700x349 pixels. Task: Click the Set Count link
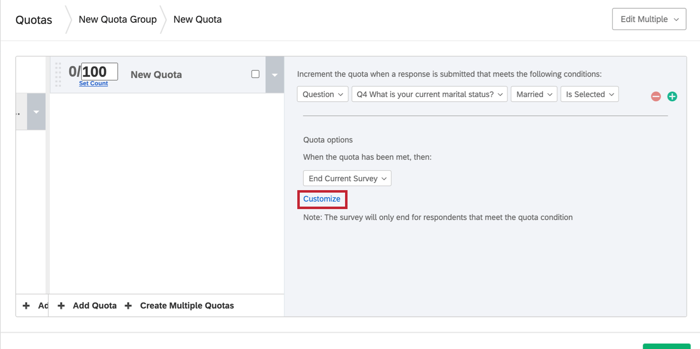pyautogui.click(x=93, y=83)
